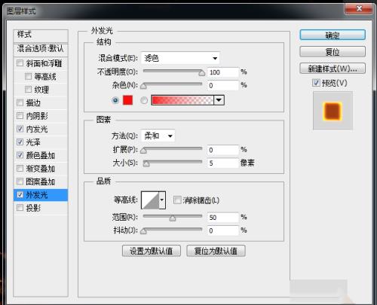Enable the 描边 checkbox
Screen dimensions: 377x305
[x=20, y=102]
